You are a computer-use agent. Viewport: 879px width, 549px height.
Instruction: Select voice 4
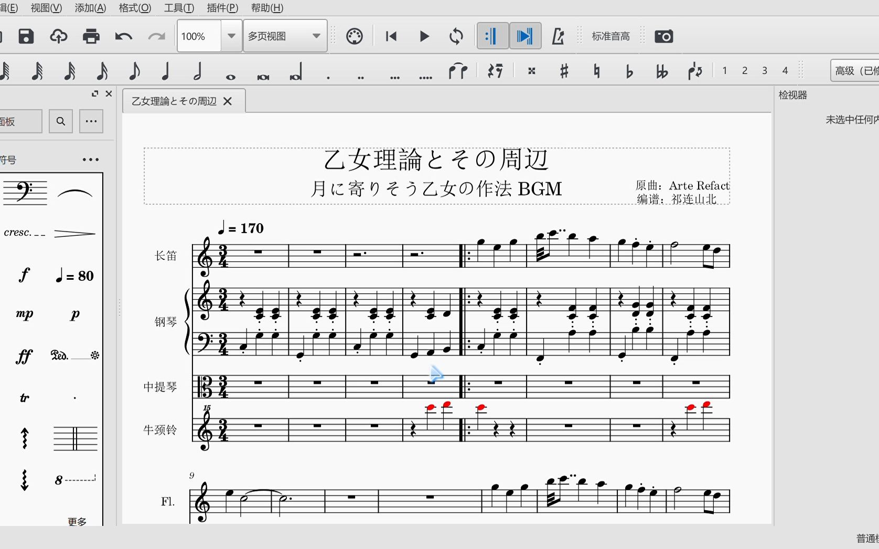tap(785, 71)
